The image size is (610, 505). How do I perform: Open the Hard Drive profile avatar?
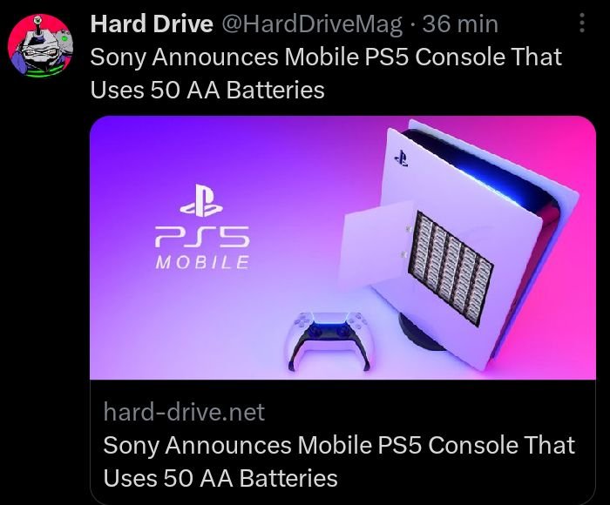click(40, 45)
